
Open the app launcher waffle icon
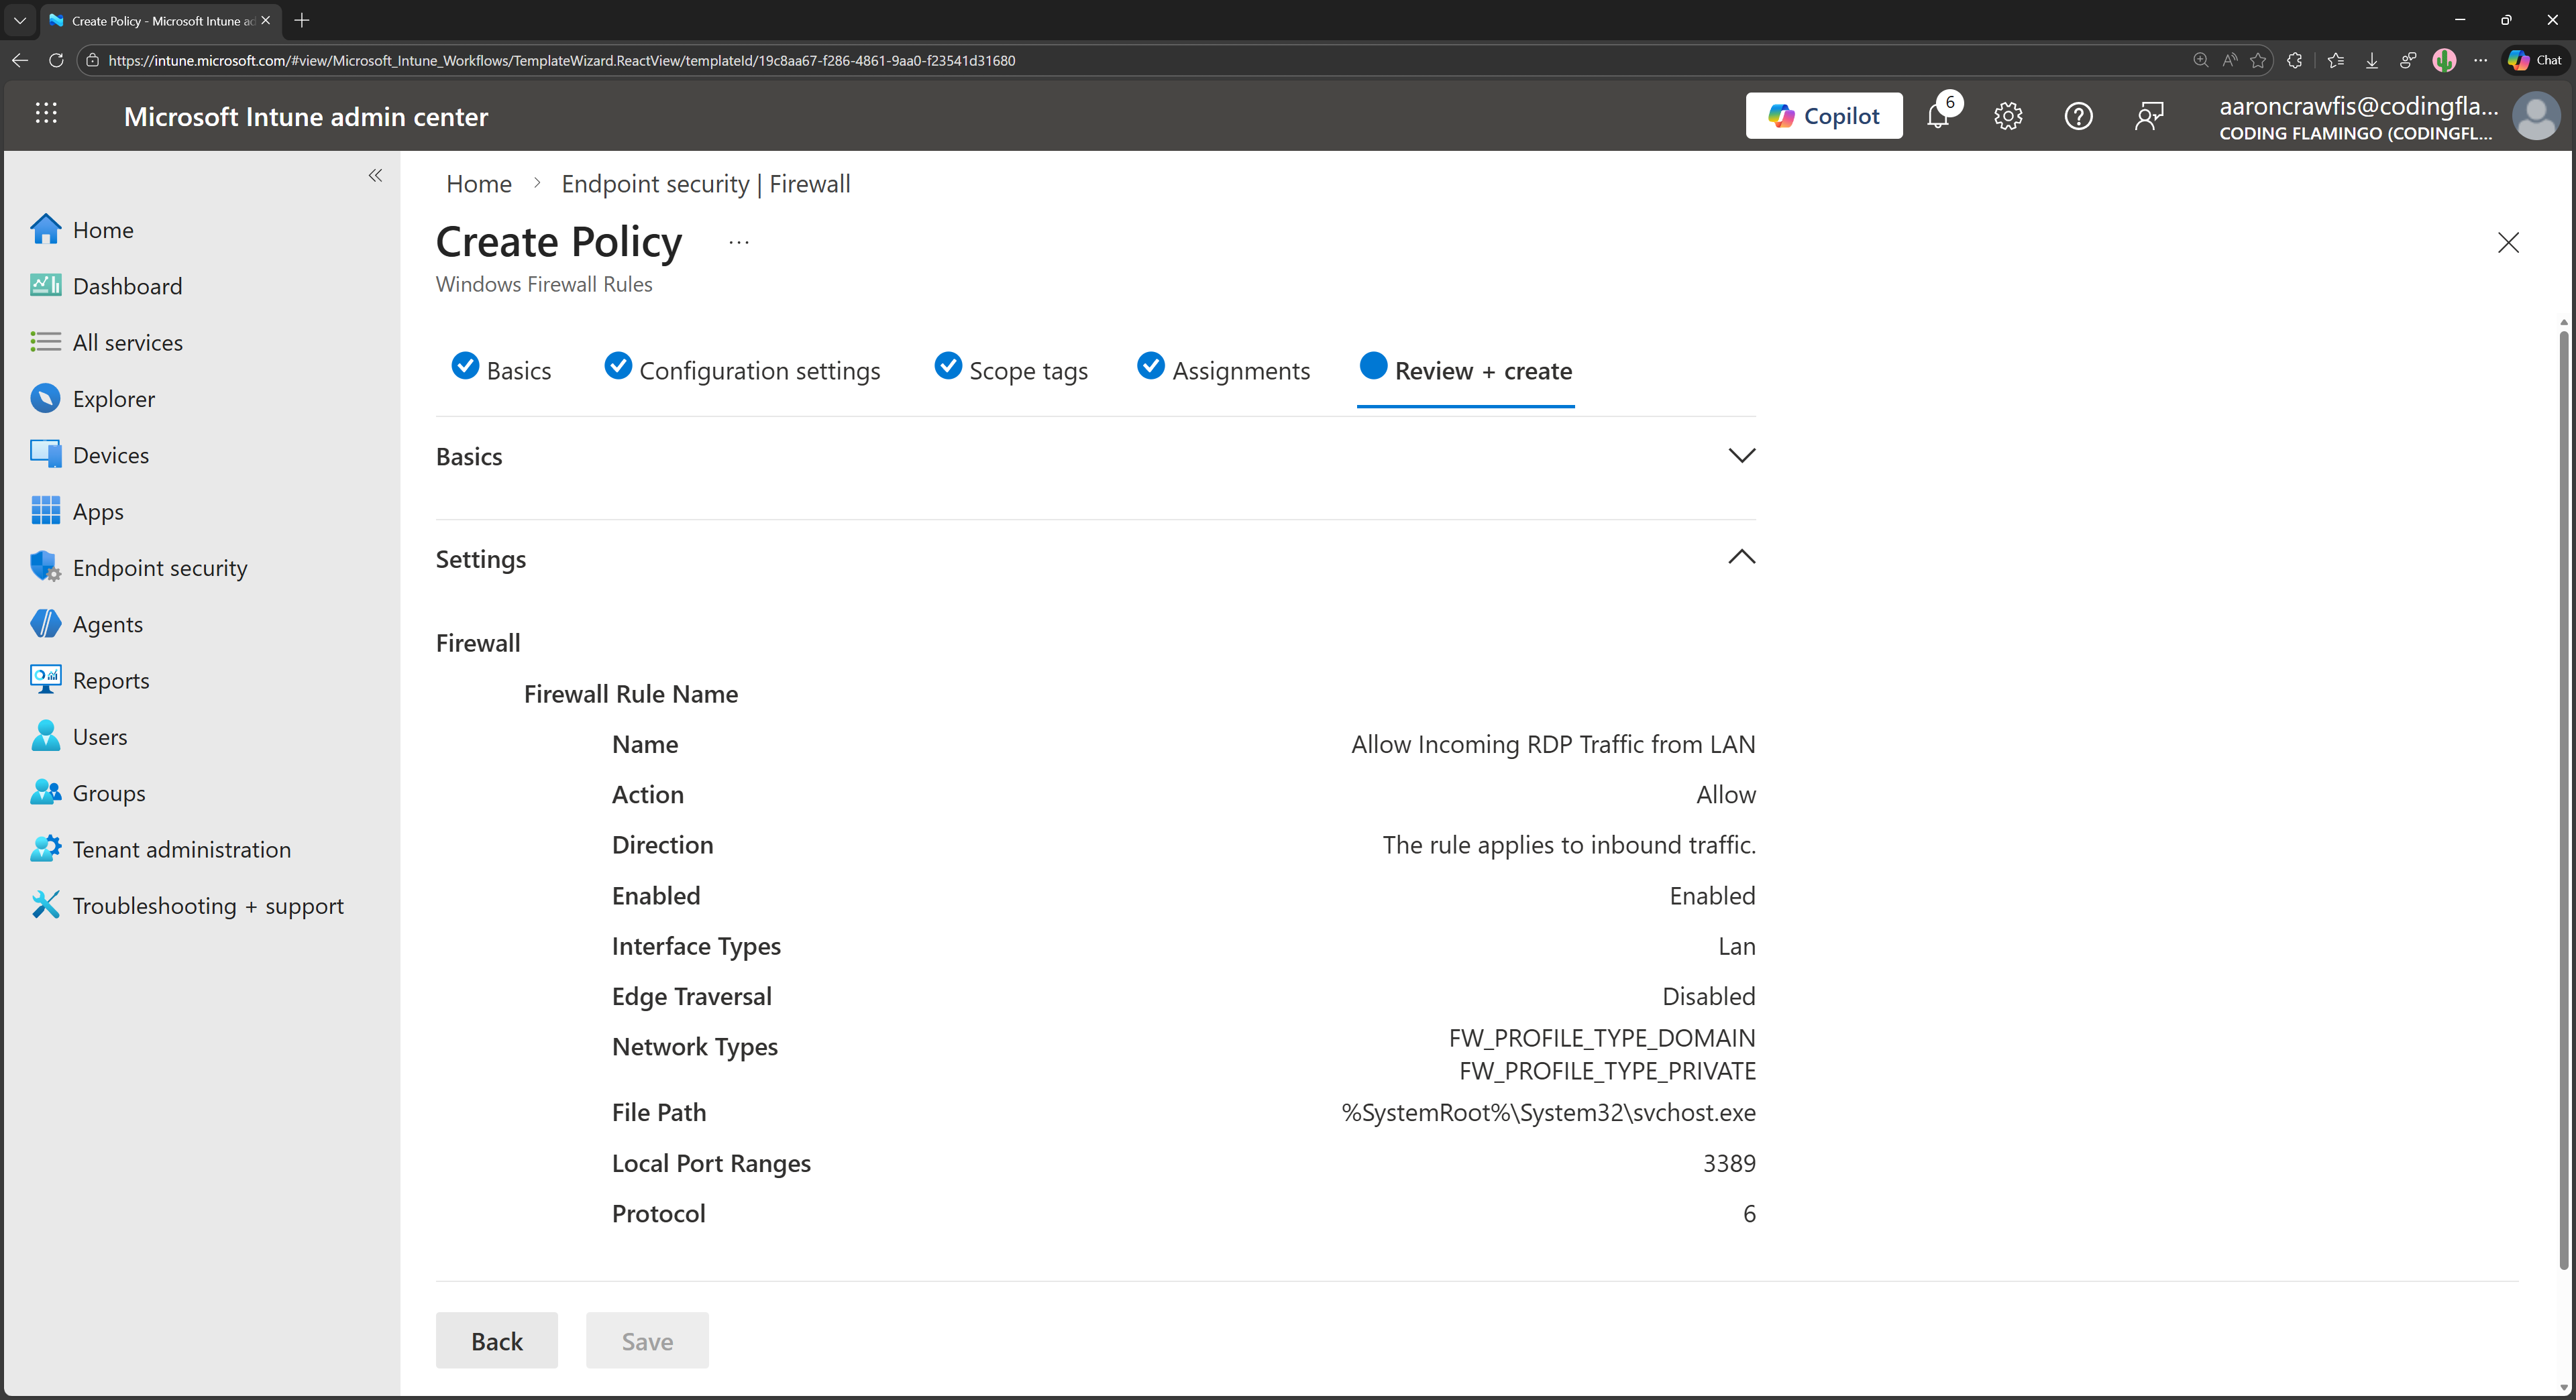click(46, 115)
